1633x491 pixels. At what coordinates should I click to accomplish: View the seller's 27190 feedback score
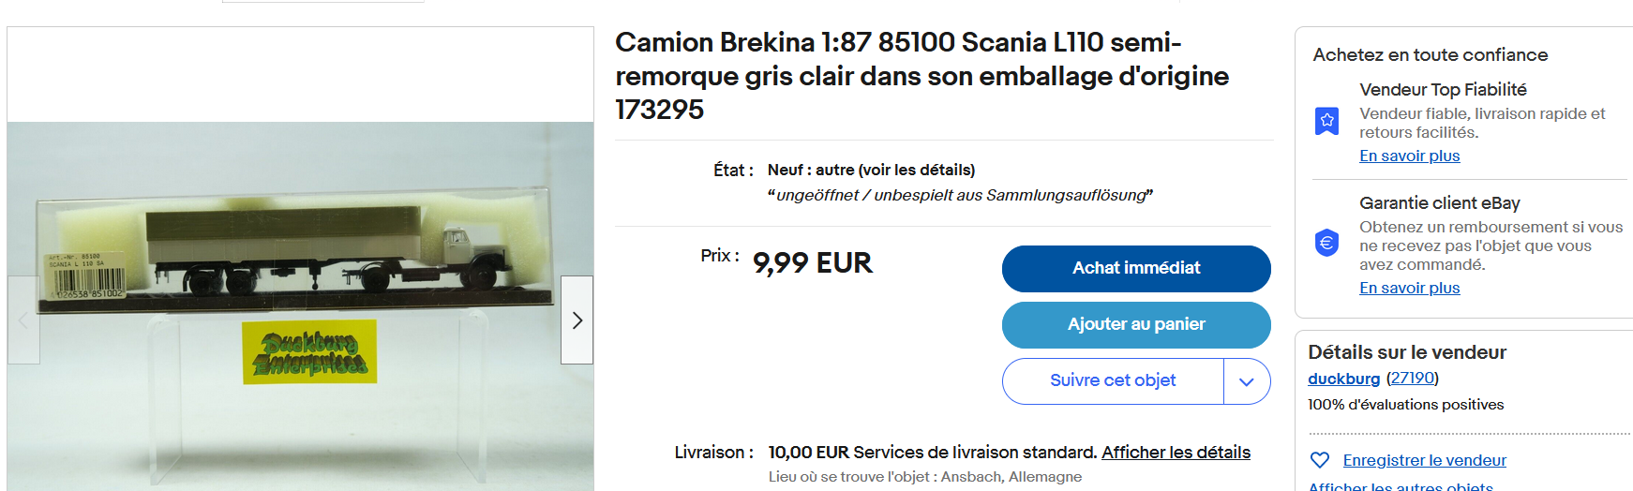(x=1412, y=379)
